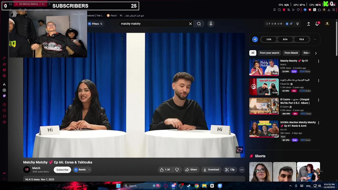
Task: Show hidden system tray icons
Action: tap(290, 186)
